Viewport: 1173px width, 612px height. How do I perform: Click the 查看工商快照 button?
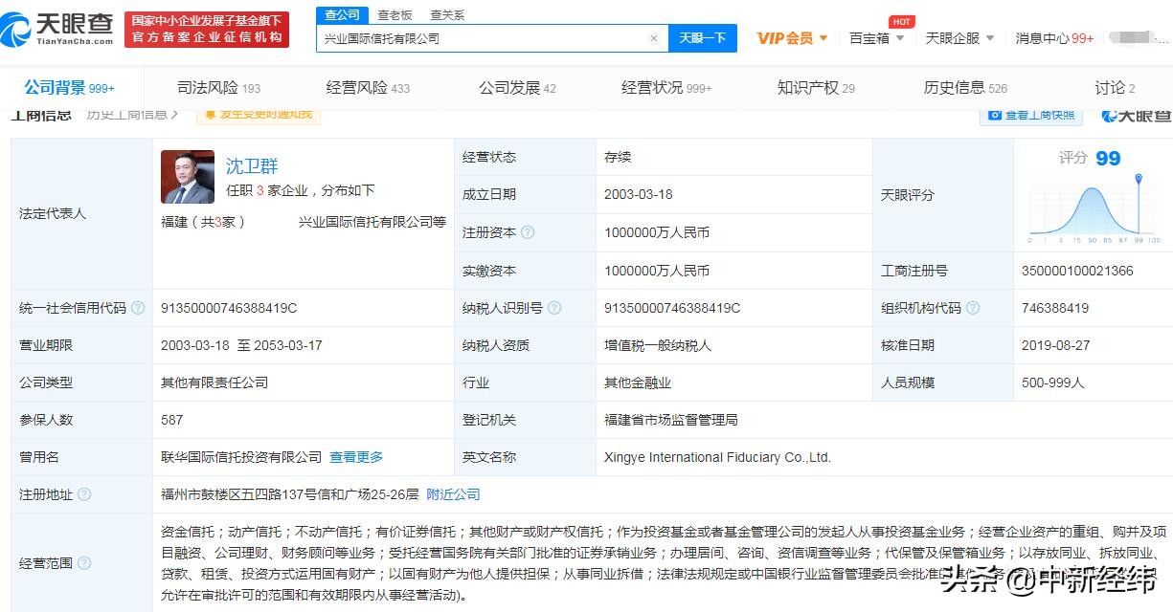point(1031,115)
